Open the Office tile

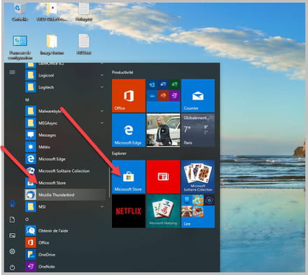129,96
